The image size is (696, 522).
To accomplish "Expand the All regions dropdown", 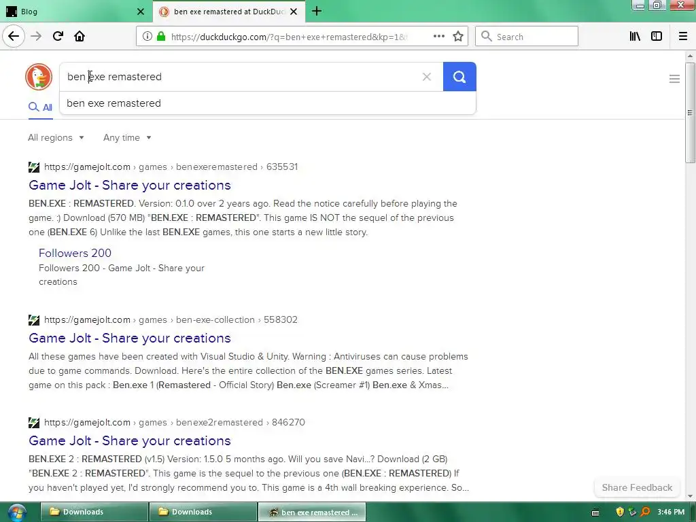I will pyautogui.click(x=56, y=137).
